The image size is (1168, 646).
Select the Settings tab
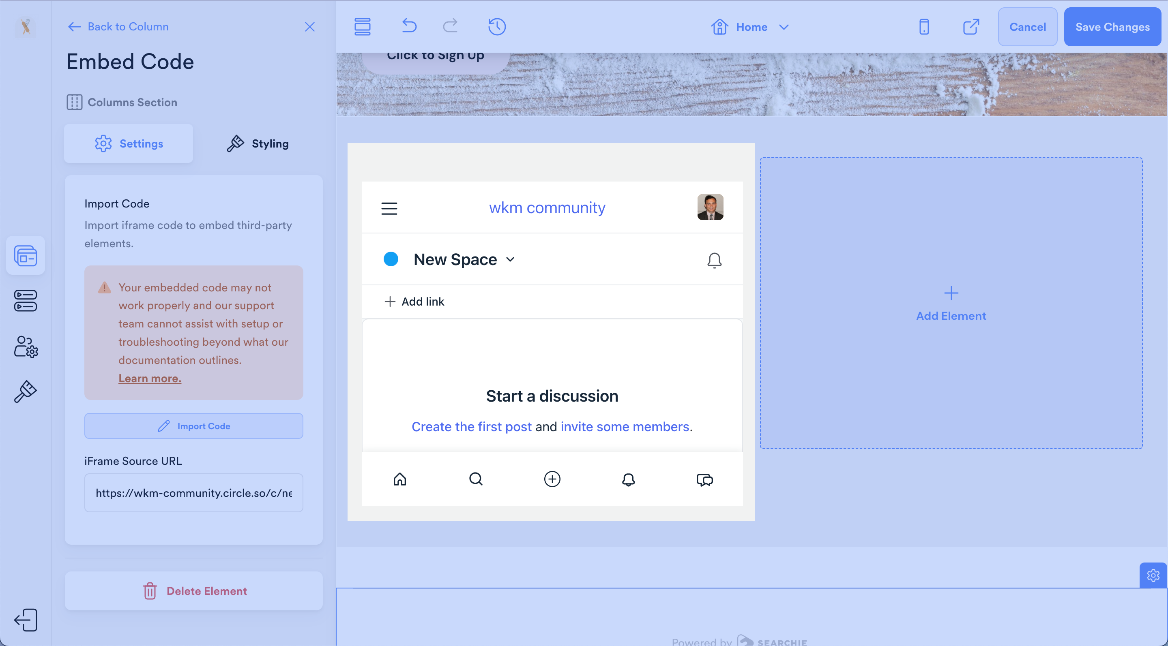click(x=129, y=143)
